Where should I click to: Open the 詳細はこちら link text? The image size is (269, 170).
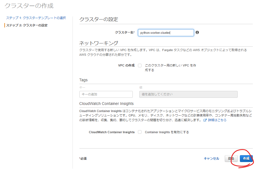tap(217, 120)
